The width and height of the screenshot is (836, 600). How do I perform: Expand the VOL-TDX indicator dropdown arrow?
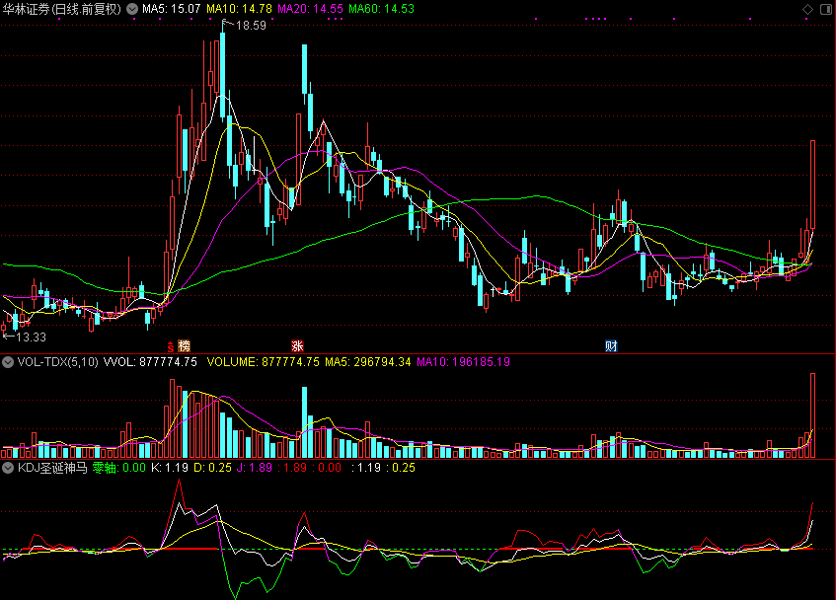tap(9, 362)
